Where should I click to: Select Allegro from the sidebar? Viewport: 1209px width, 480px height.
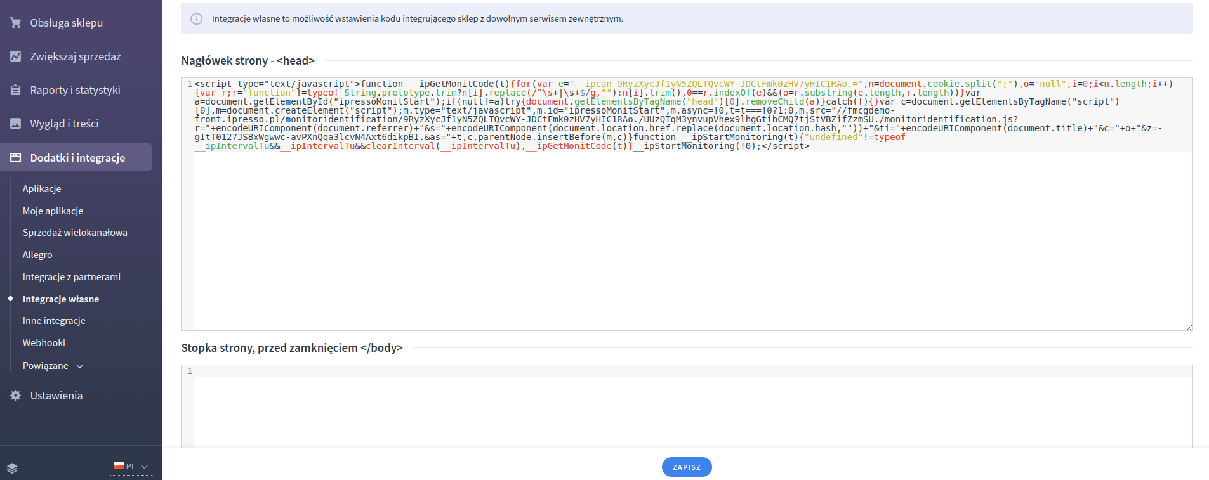37,255
